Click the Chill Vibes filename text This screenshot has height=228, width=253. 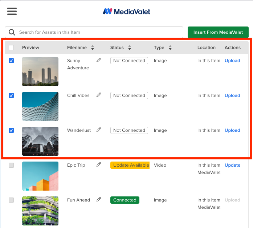78,95
